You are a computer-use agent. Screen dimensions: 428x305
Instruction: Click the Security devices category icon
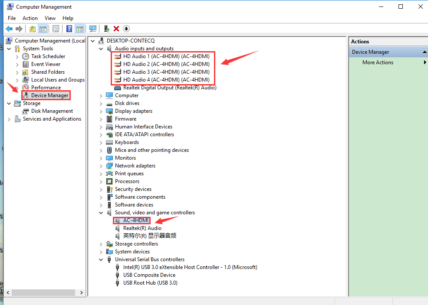[x=109, y=189]
